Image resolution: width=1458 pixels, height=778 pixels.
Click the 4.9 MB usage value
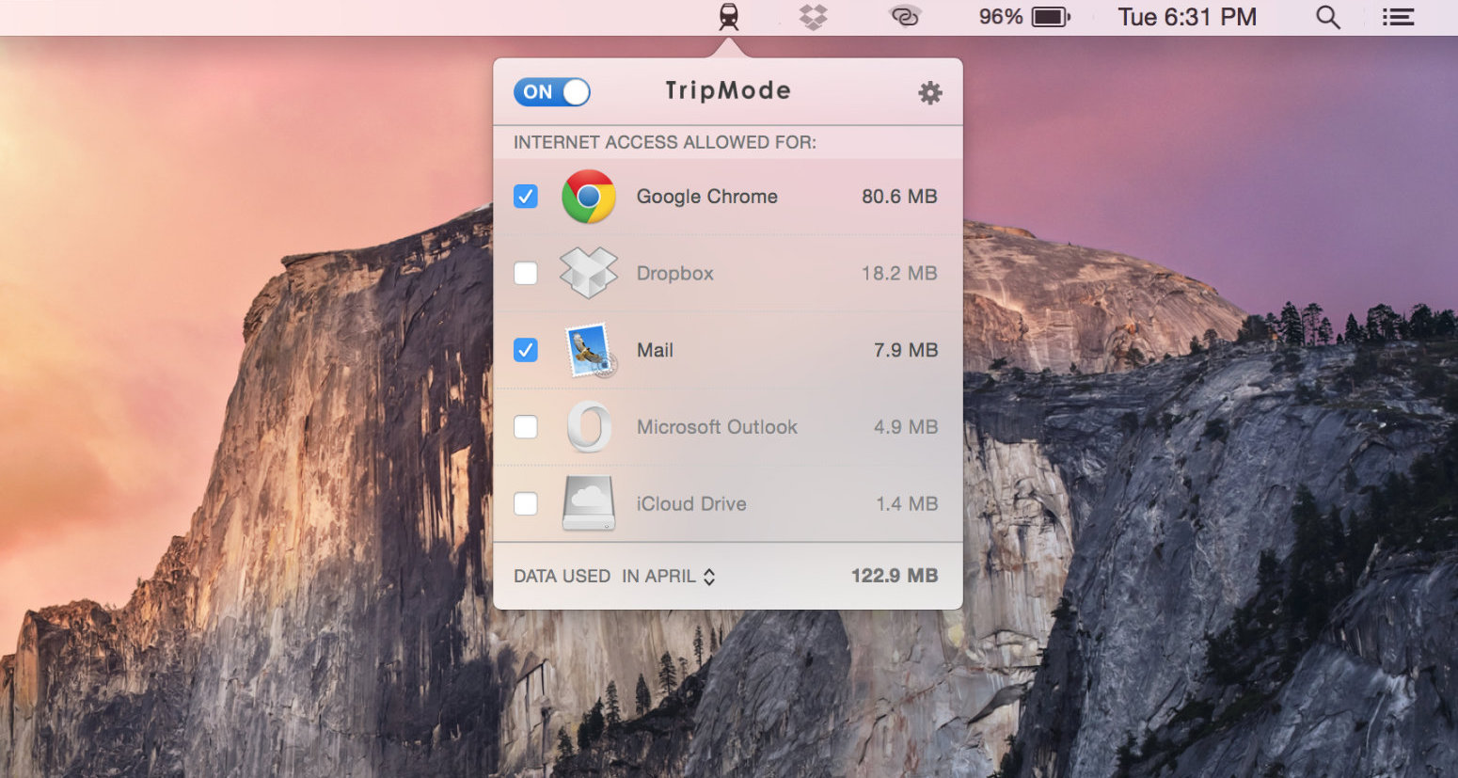click(x=906, y=427)
